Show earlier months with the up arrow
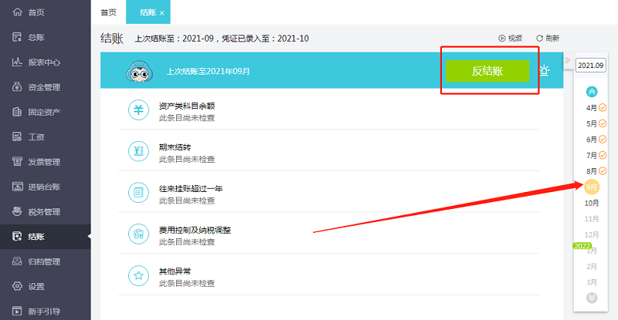618x320 pixels. click(x=592, y=92)
